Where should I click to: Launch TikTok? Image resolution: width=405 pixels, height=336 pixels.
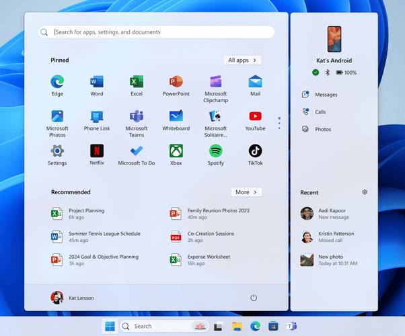point(255,155)
